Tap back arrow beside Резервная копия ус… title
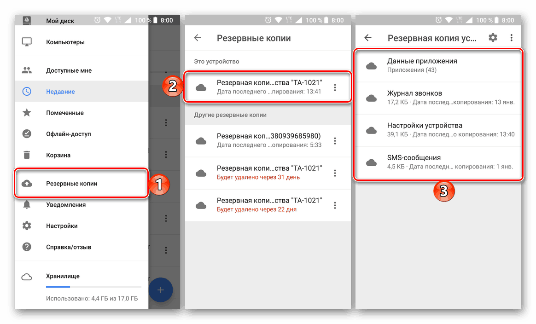 (x=368, y=38)
